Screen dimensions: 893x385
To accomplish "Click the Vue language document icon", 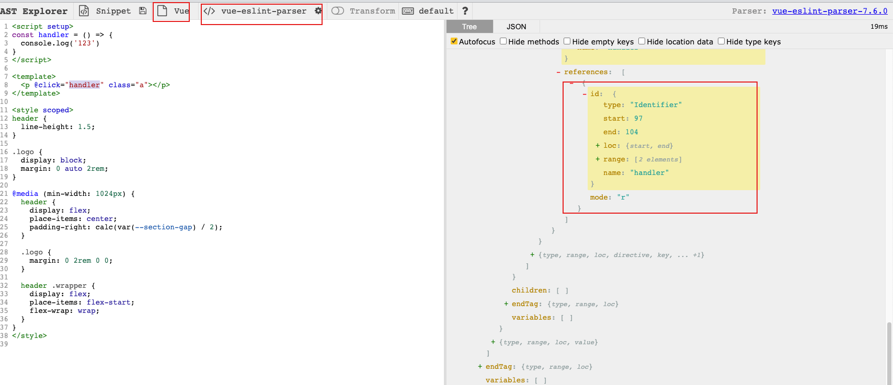I will point(162,11).
